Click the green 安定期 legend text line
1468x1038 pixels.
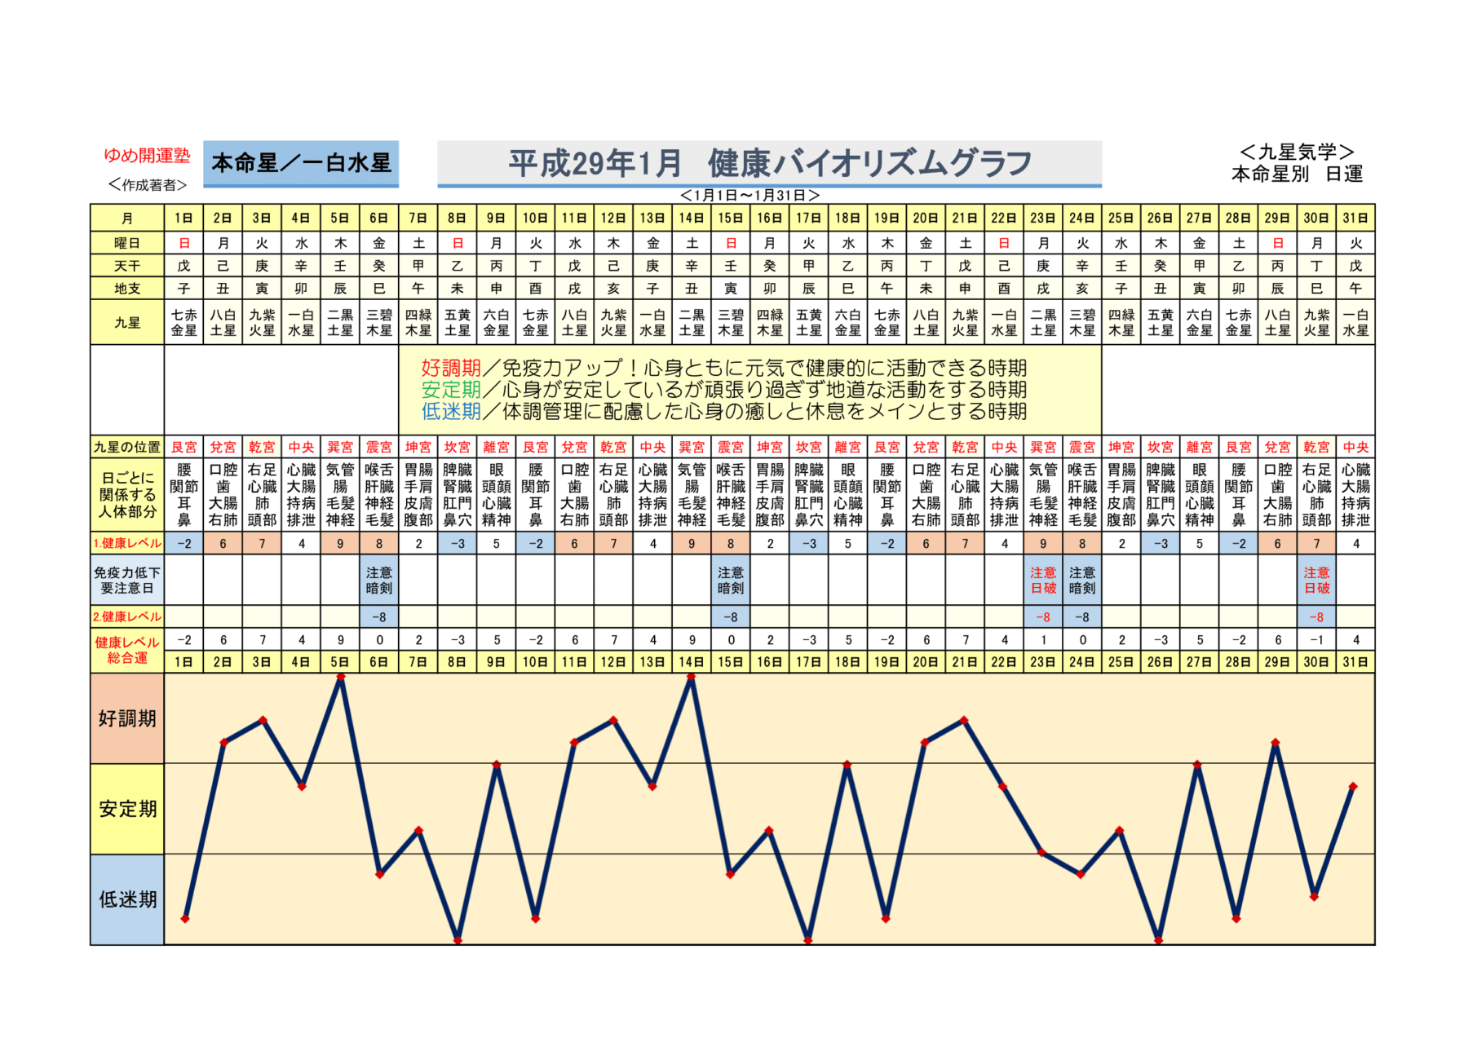coord(723,390)
